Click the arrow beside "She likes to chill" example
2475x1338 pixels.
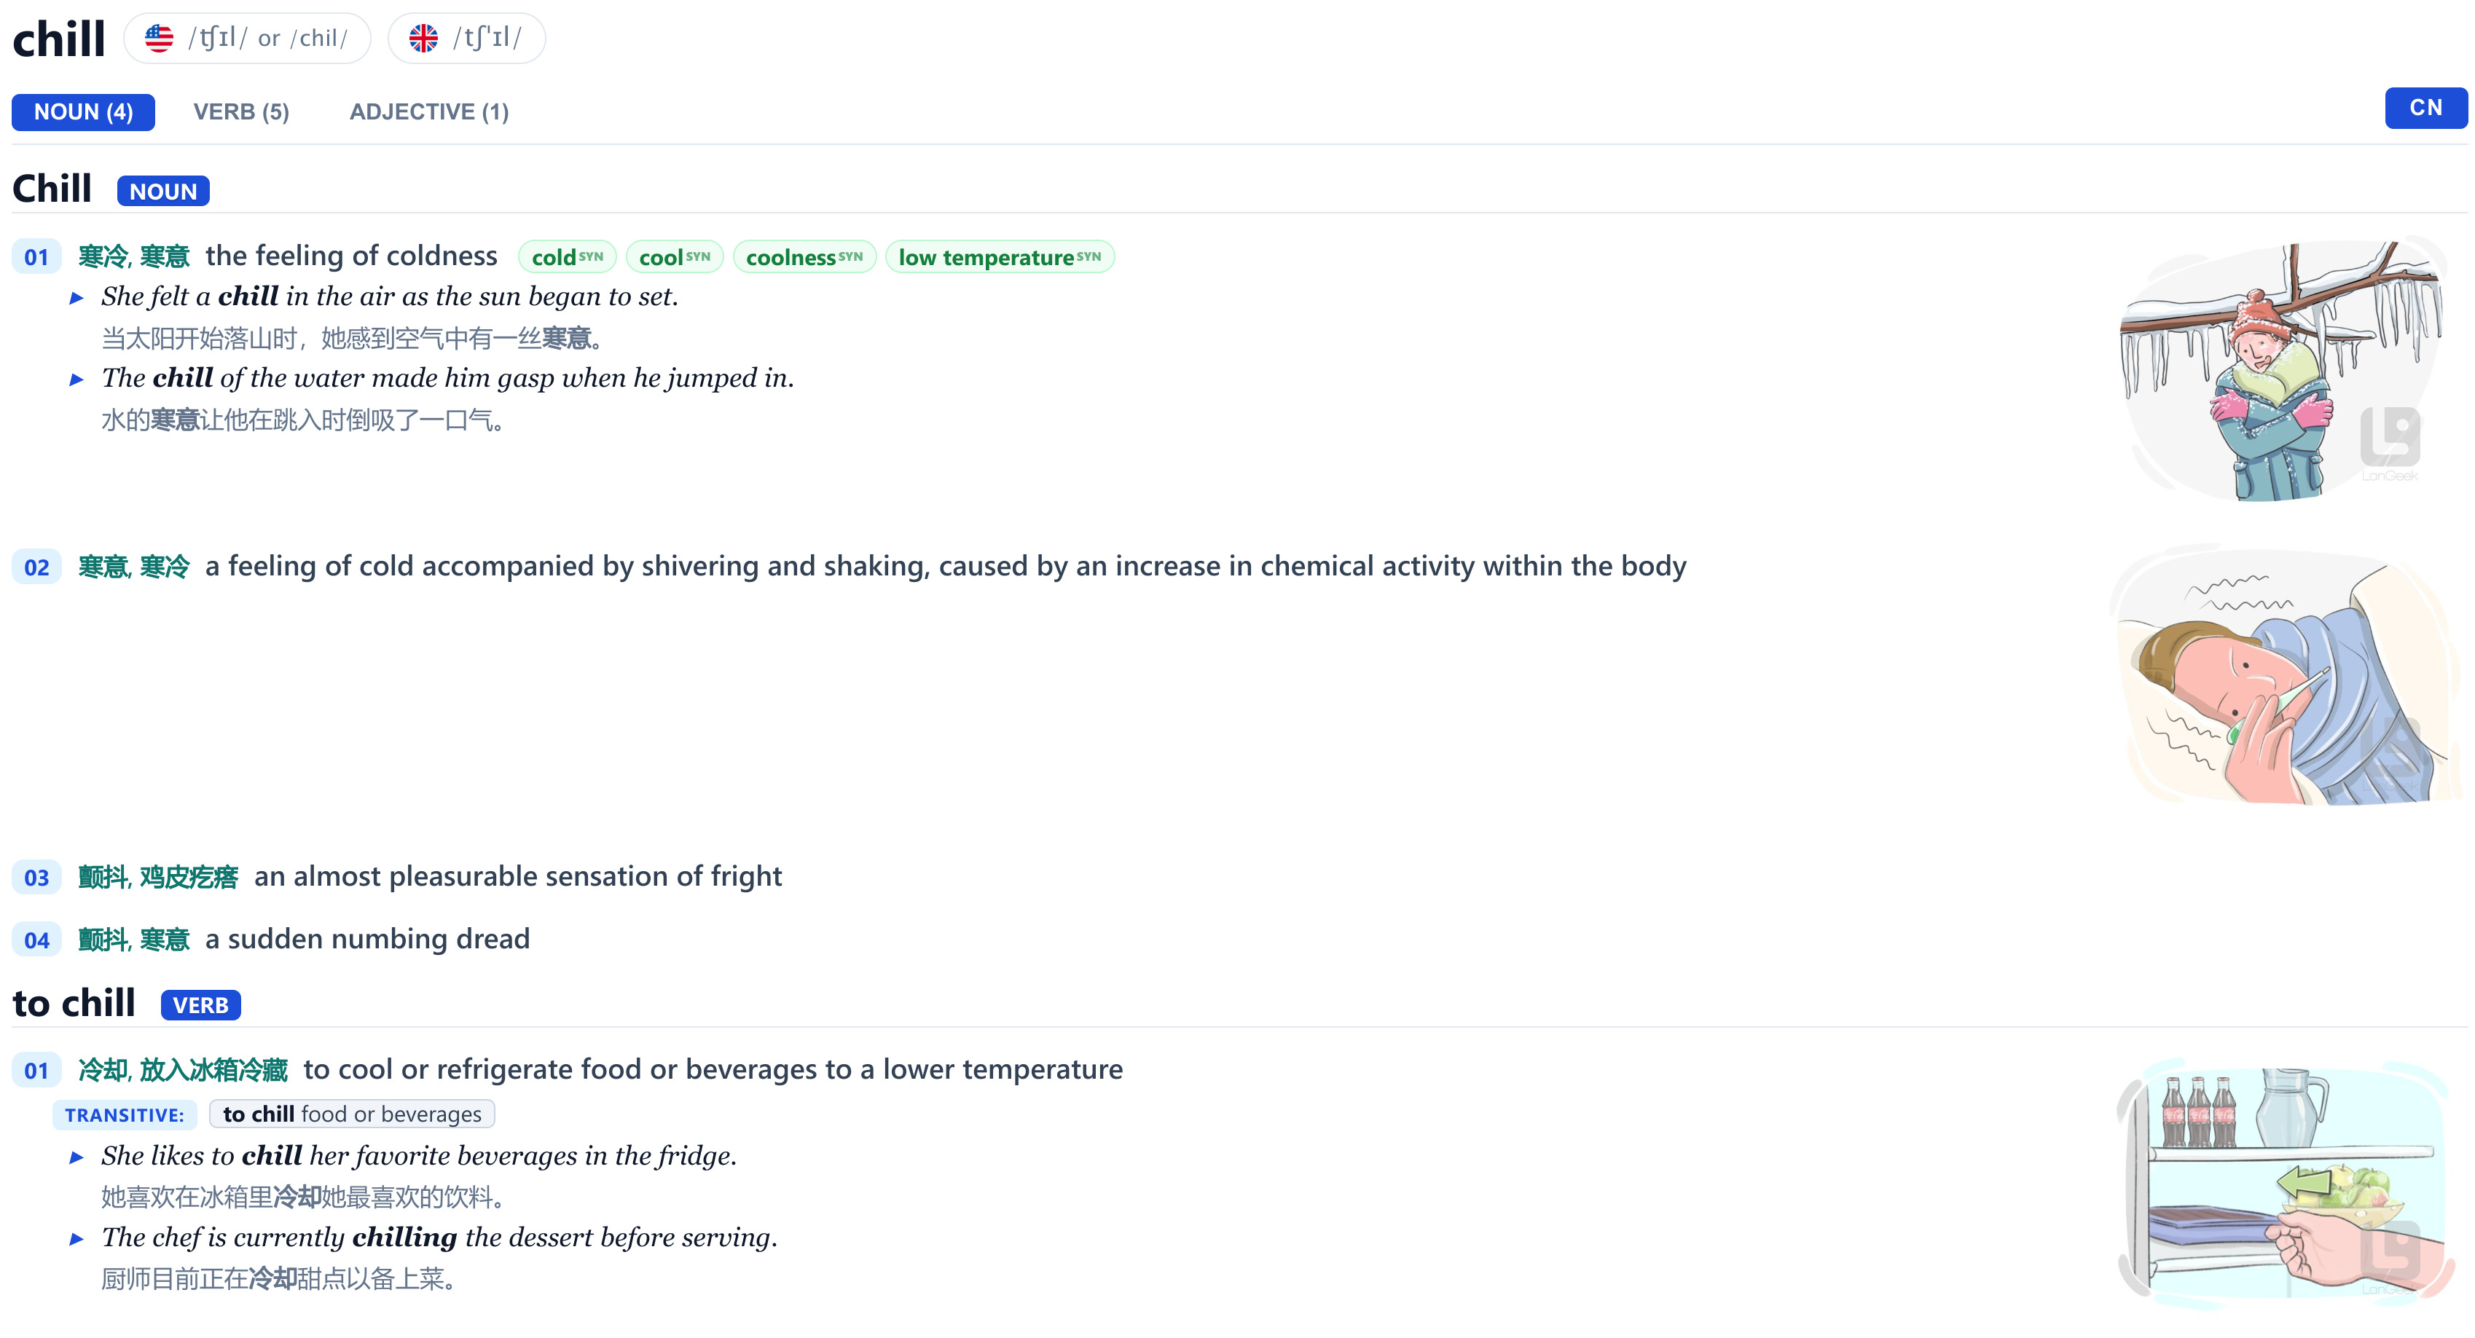pyautogui.click(x=77, y=1157)
